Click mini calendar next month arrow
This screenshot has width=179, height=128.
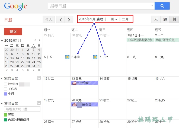[40, 40]
